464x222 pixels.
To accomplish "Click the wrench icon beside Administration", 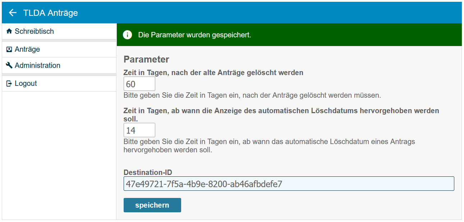I will pos(9,65).
